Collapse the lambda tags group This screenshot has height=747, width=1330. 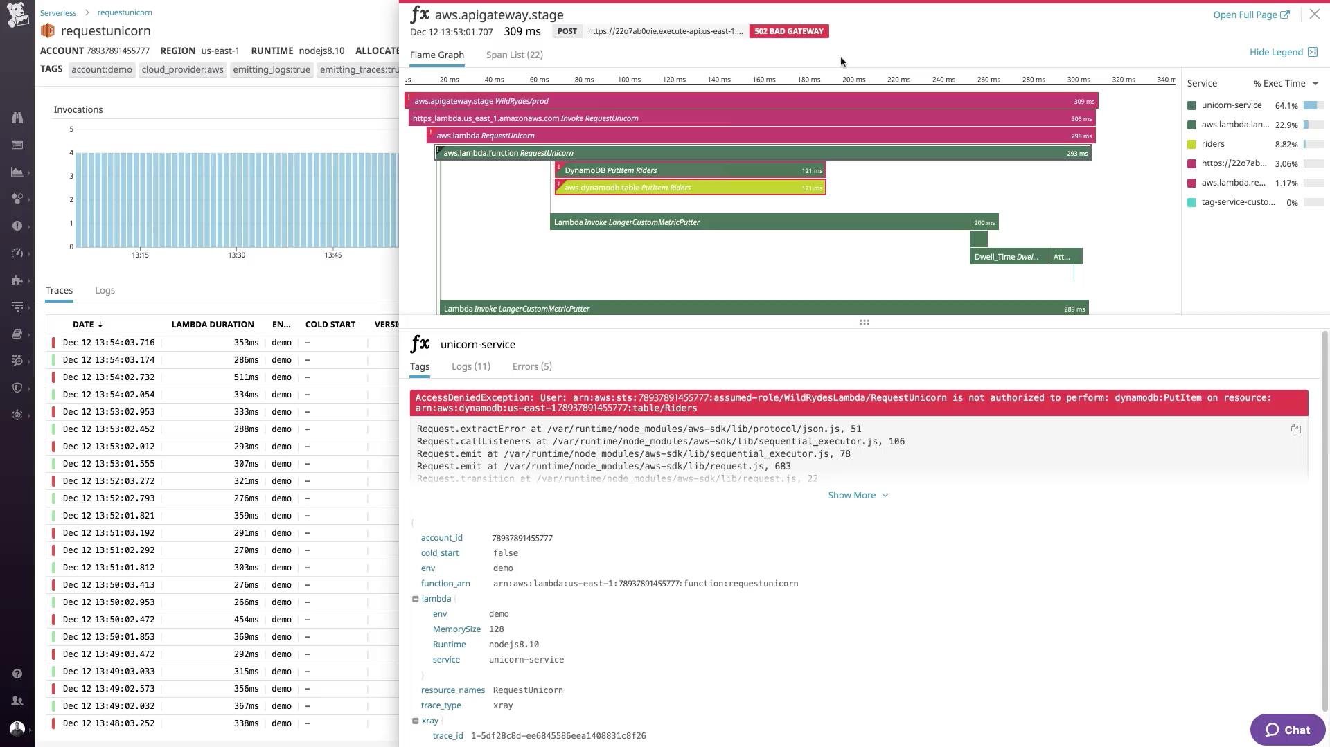[416, 599]
